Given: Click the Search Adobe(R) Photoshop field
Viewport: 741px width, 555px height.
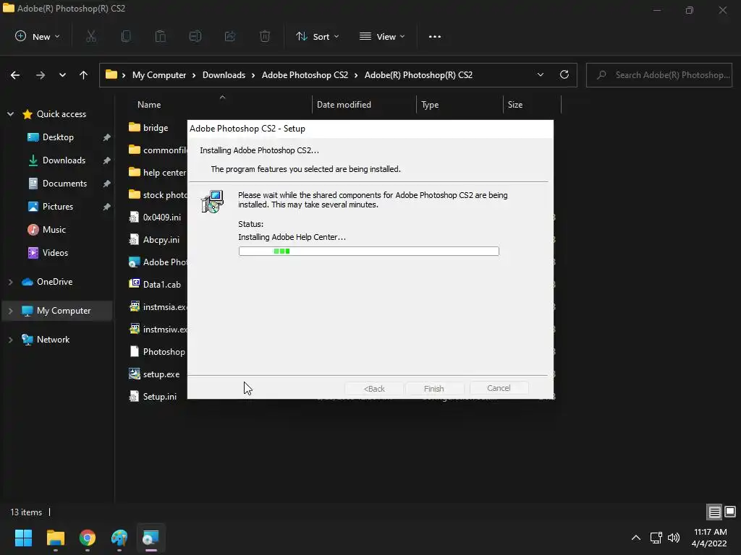Looking at the screenshot, I should 659,75.
